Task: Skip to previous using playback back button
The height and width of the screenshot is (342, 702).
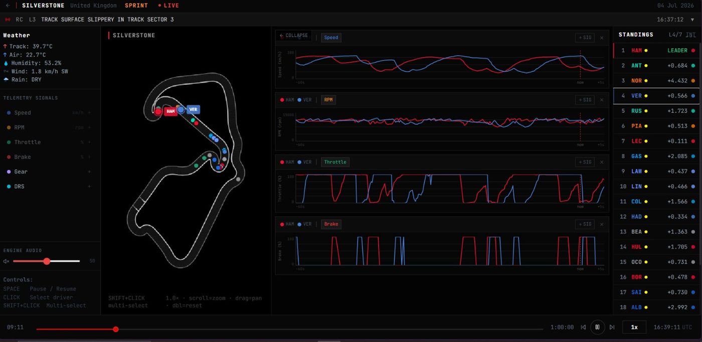Action: 583,327
